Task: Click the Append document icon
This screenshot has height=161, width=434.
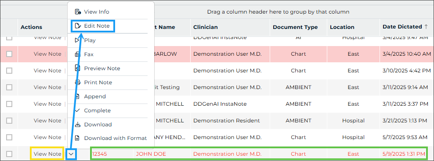Action: click(77, 96)
